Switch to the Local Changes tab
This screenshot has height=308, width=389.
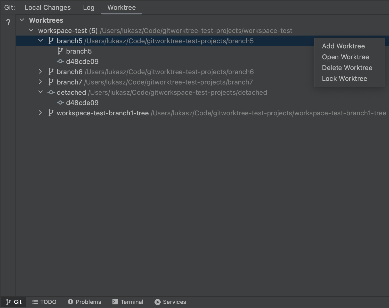(47, 7)
